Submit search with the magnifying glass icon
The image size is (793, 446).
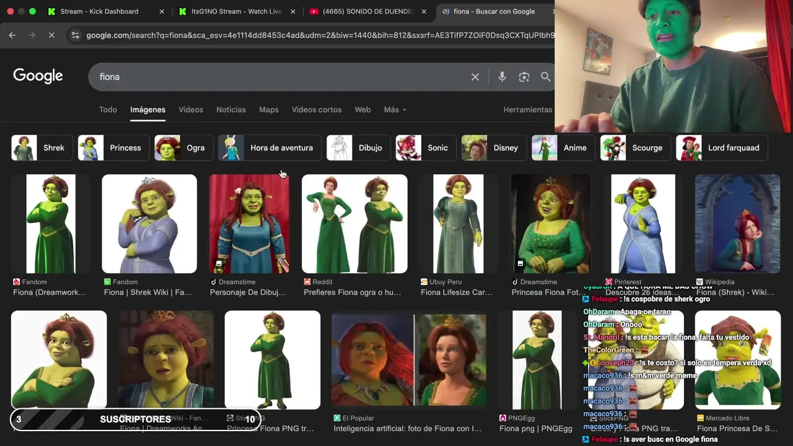(546, 77)
